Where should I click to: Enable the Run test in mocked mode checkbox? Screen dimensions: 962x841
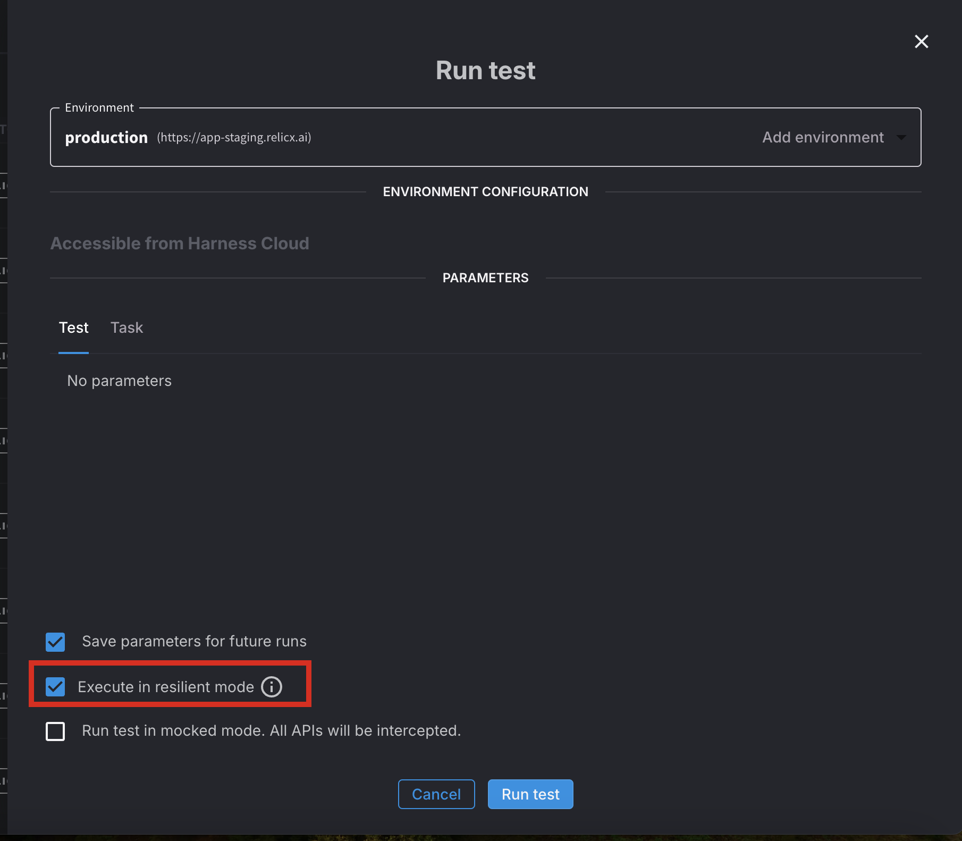point(55,731)
